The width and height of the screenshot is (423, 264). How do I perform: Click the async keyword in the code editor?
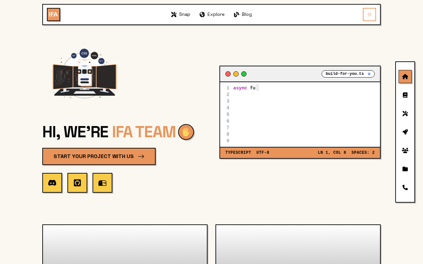pyautogui.click(x=240, y=88)
